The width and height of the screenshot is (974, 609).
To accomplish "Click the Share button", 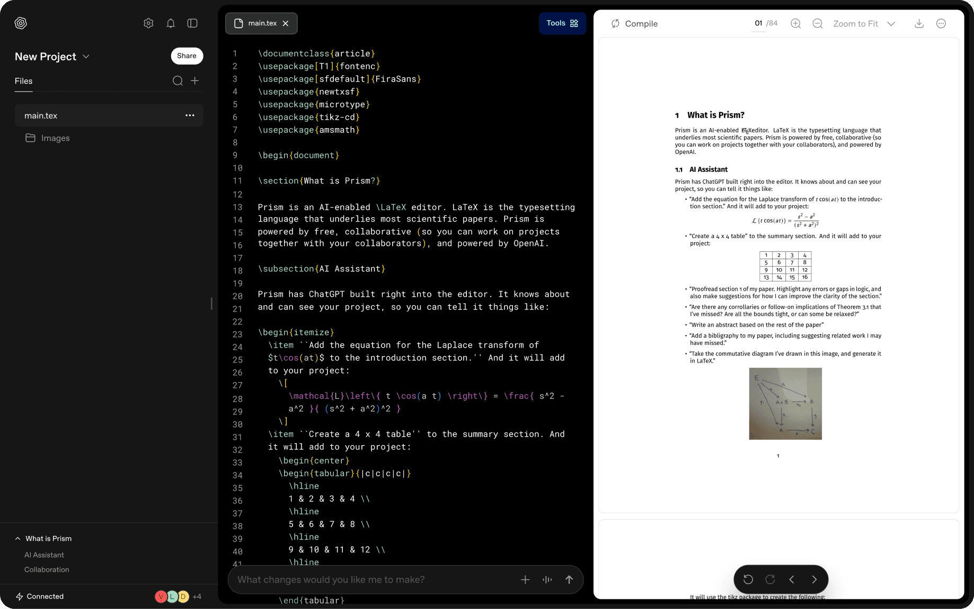I will [187, 56].
